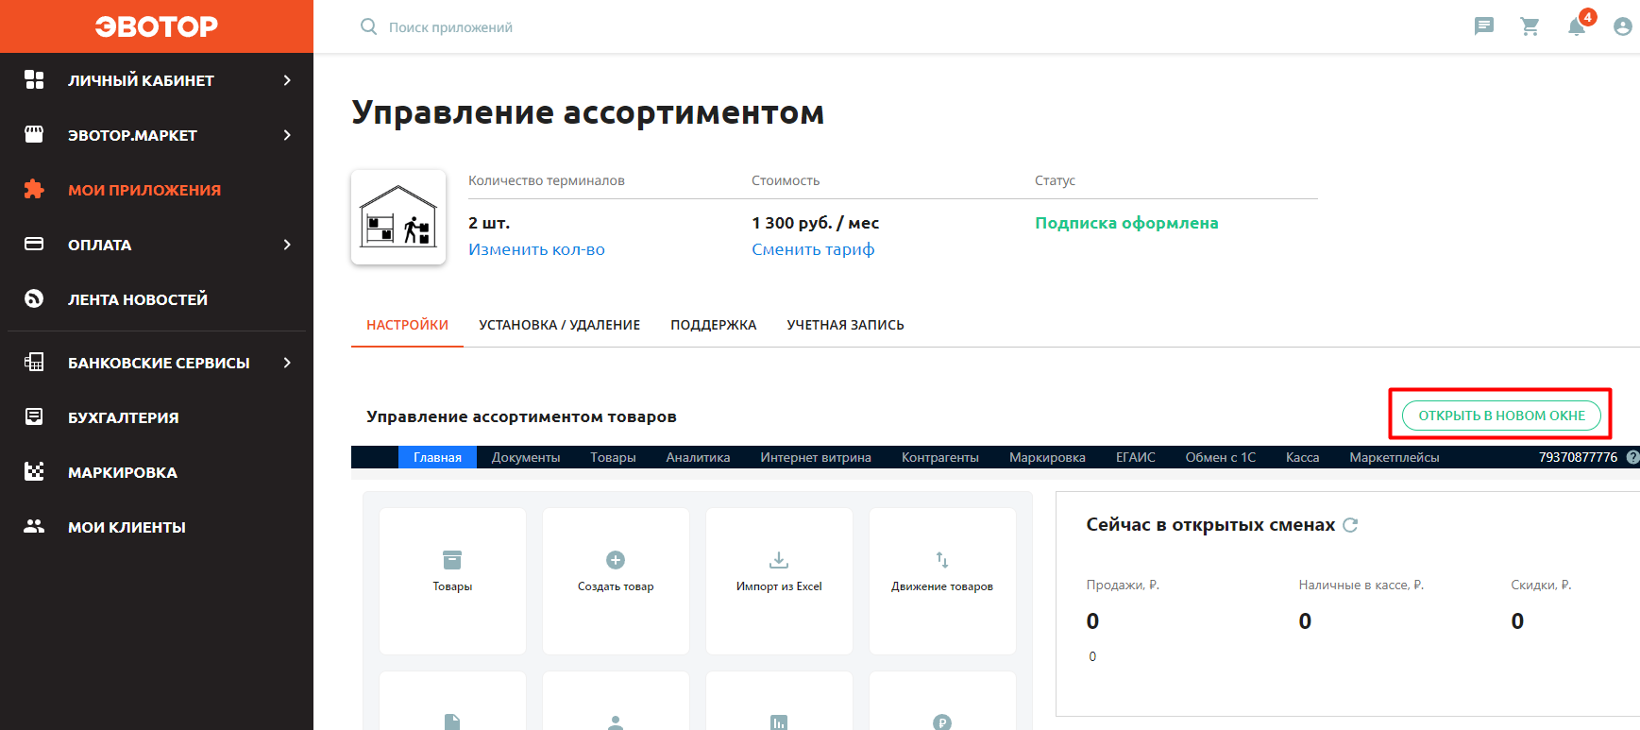
Task: Click the warehouse app thumbnail
Action: point(398,217)
